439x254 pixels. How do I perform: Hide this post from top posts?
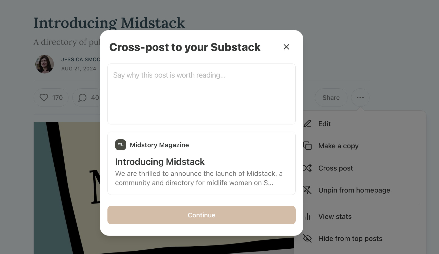pos(350,238)
